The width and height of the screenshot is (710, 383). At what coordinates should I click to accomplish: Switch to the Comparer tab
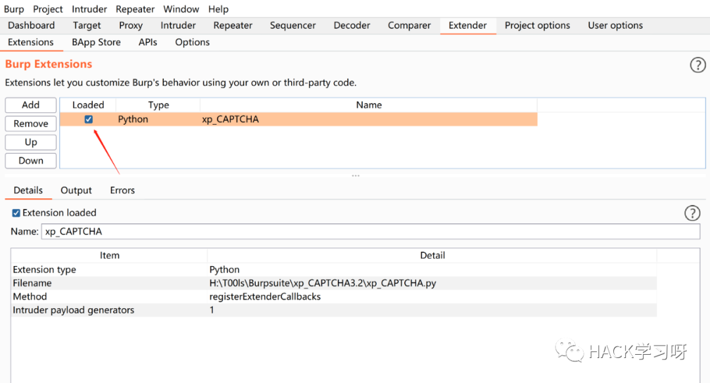tap(410, 26)
